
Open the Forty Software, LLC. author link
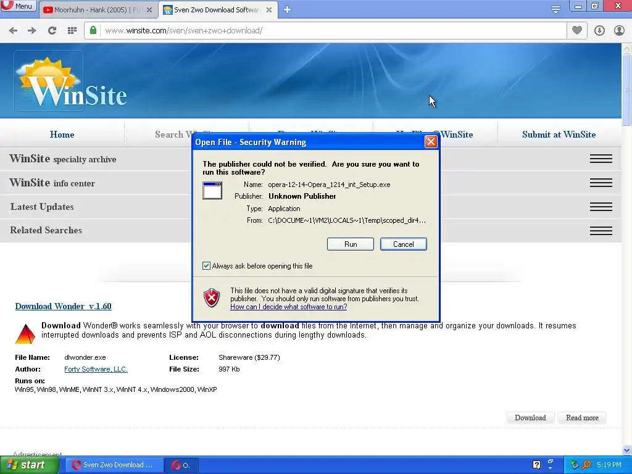click(x=96, y=369)
